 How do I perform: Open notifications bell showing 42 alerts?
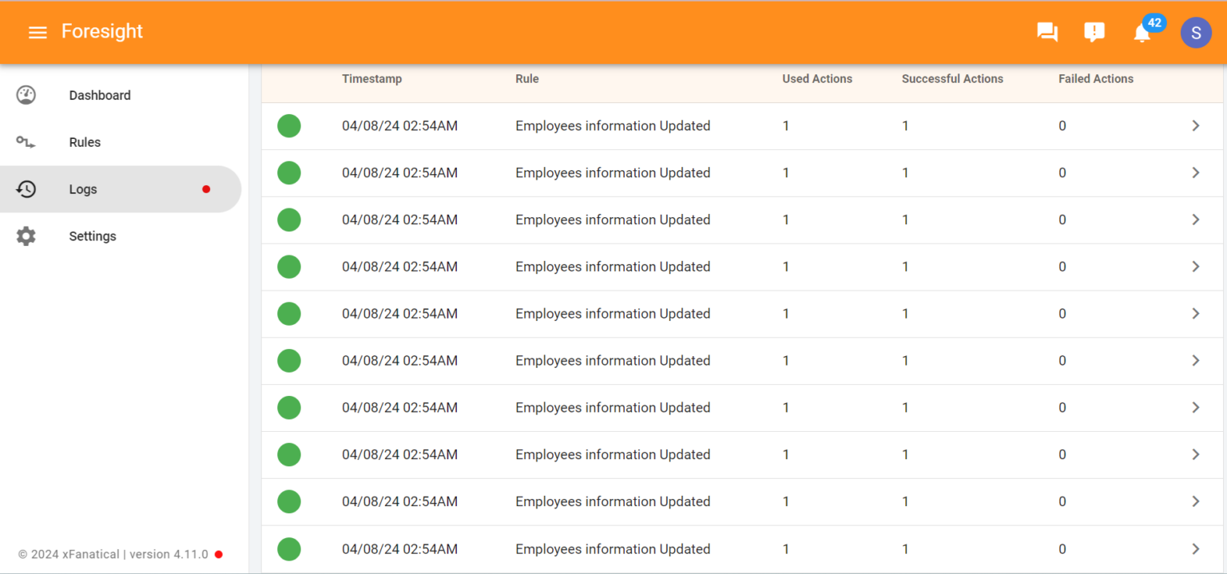(1142, 34)
